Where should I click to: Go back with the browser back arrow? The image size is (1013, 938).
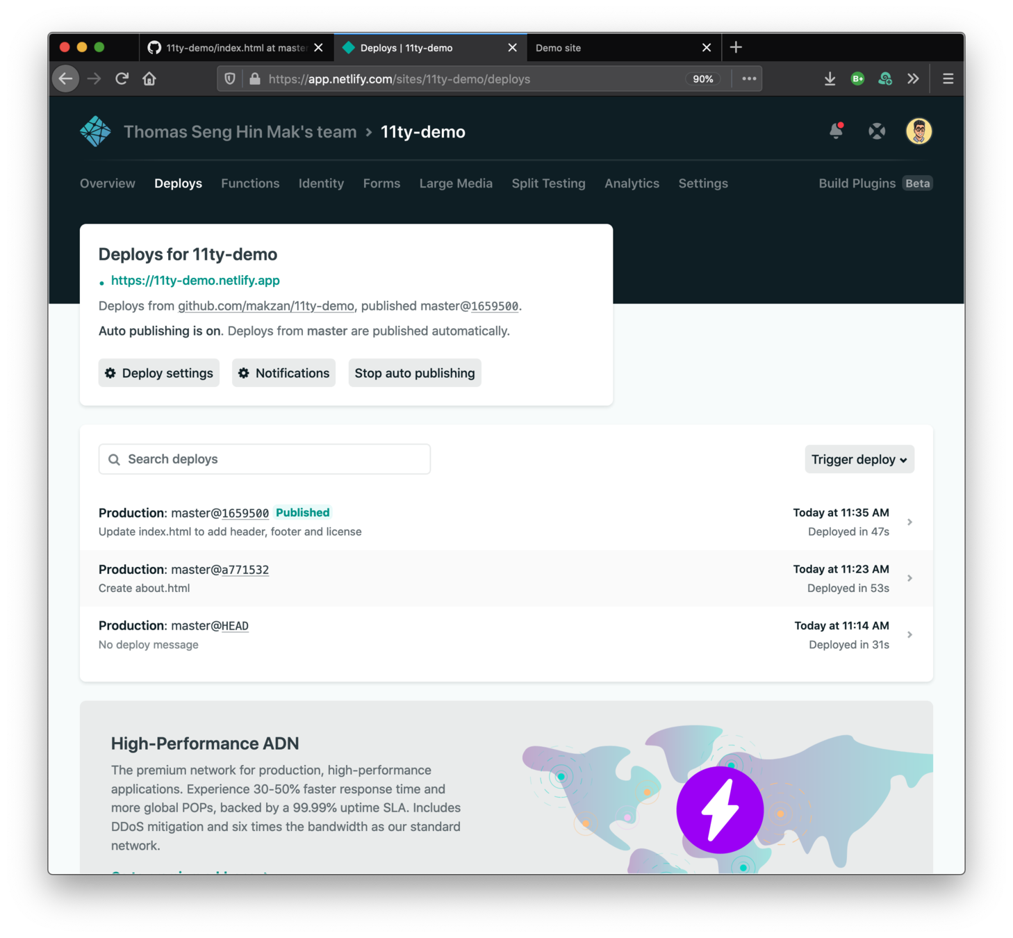(x=66, y=79)
